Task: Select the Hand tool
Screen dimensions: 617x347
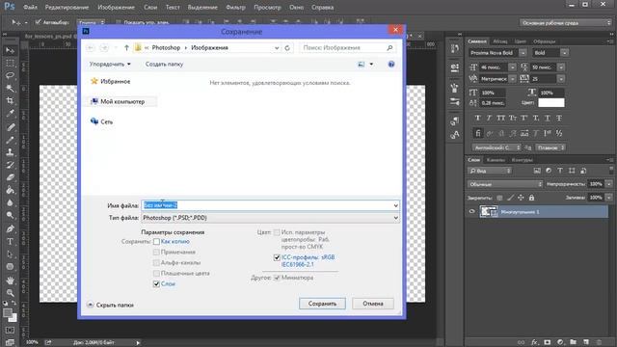Action: tap(10, 280)
